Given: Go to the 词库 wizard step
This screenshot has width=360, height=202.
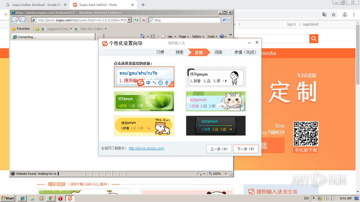Looking at the screenshot, I should tap(218, 52).
